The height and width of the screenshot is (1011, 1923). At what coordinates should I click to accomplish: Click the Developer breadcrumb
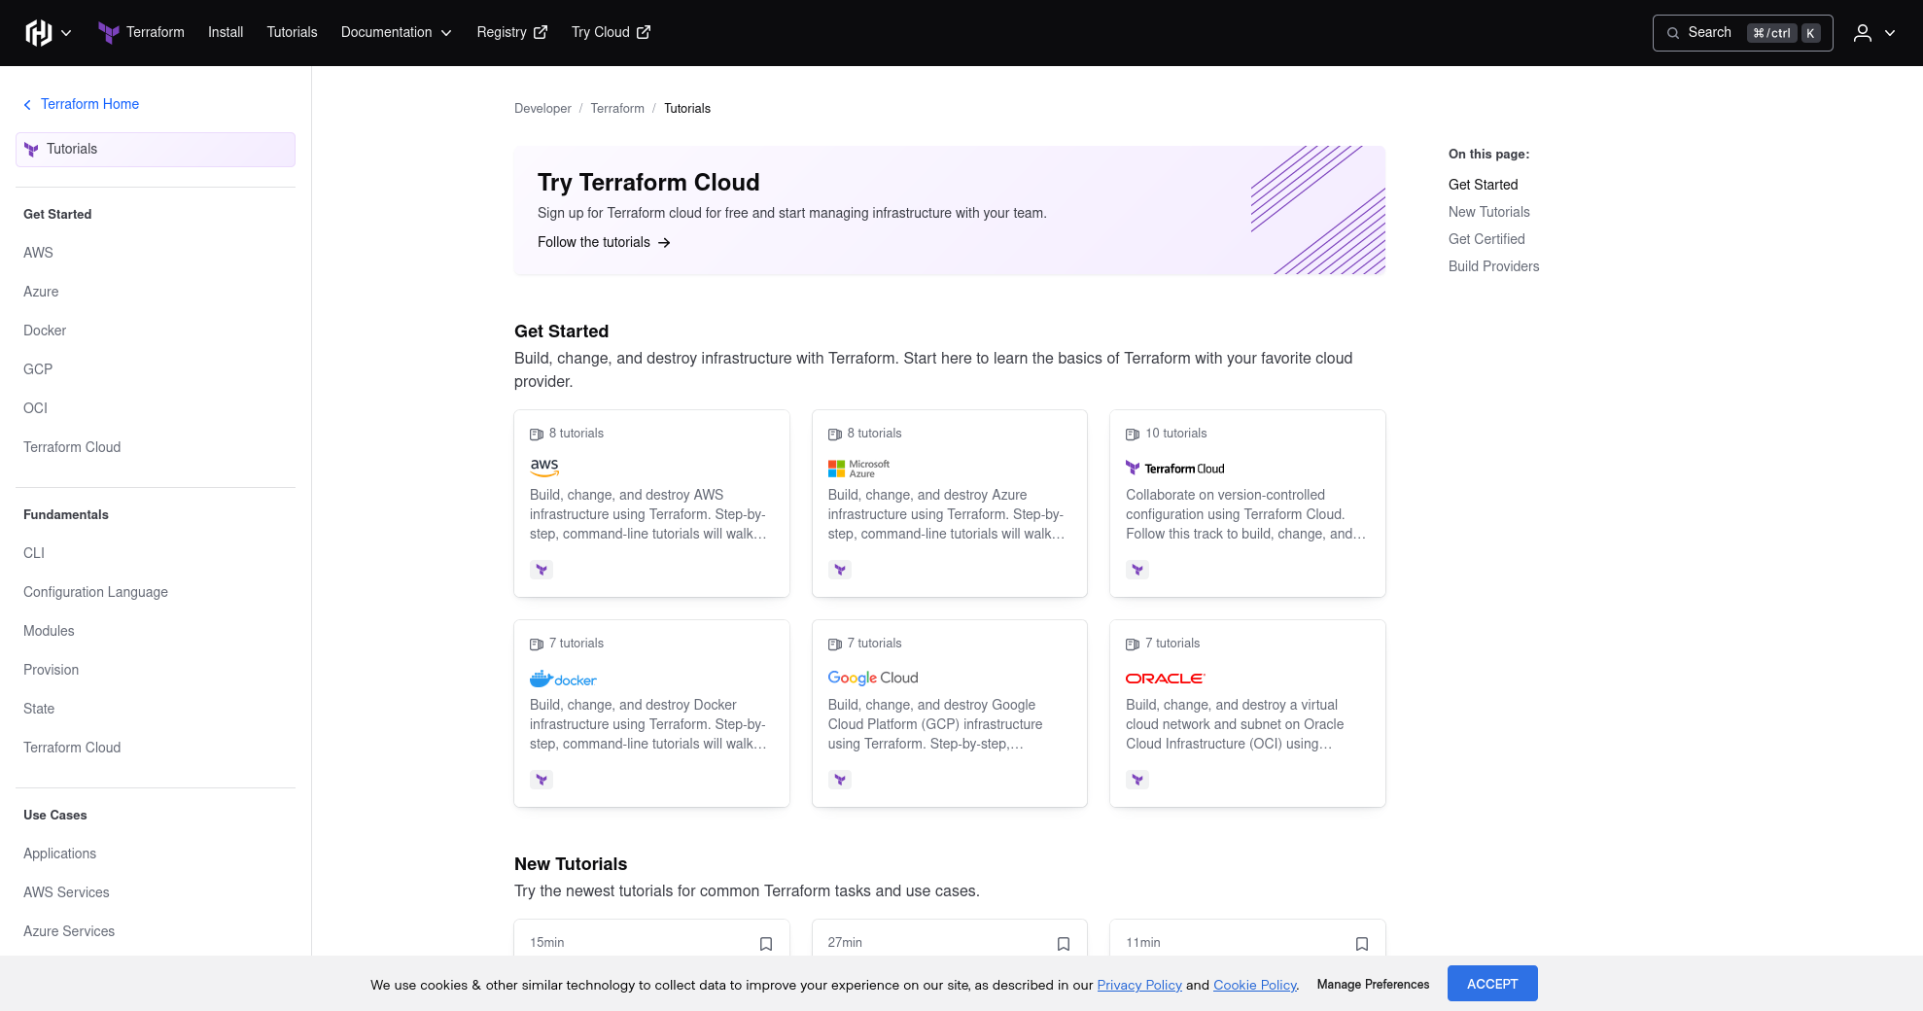pyautogui.click(x=542, y=109)
